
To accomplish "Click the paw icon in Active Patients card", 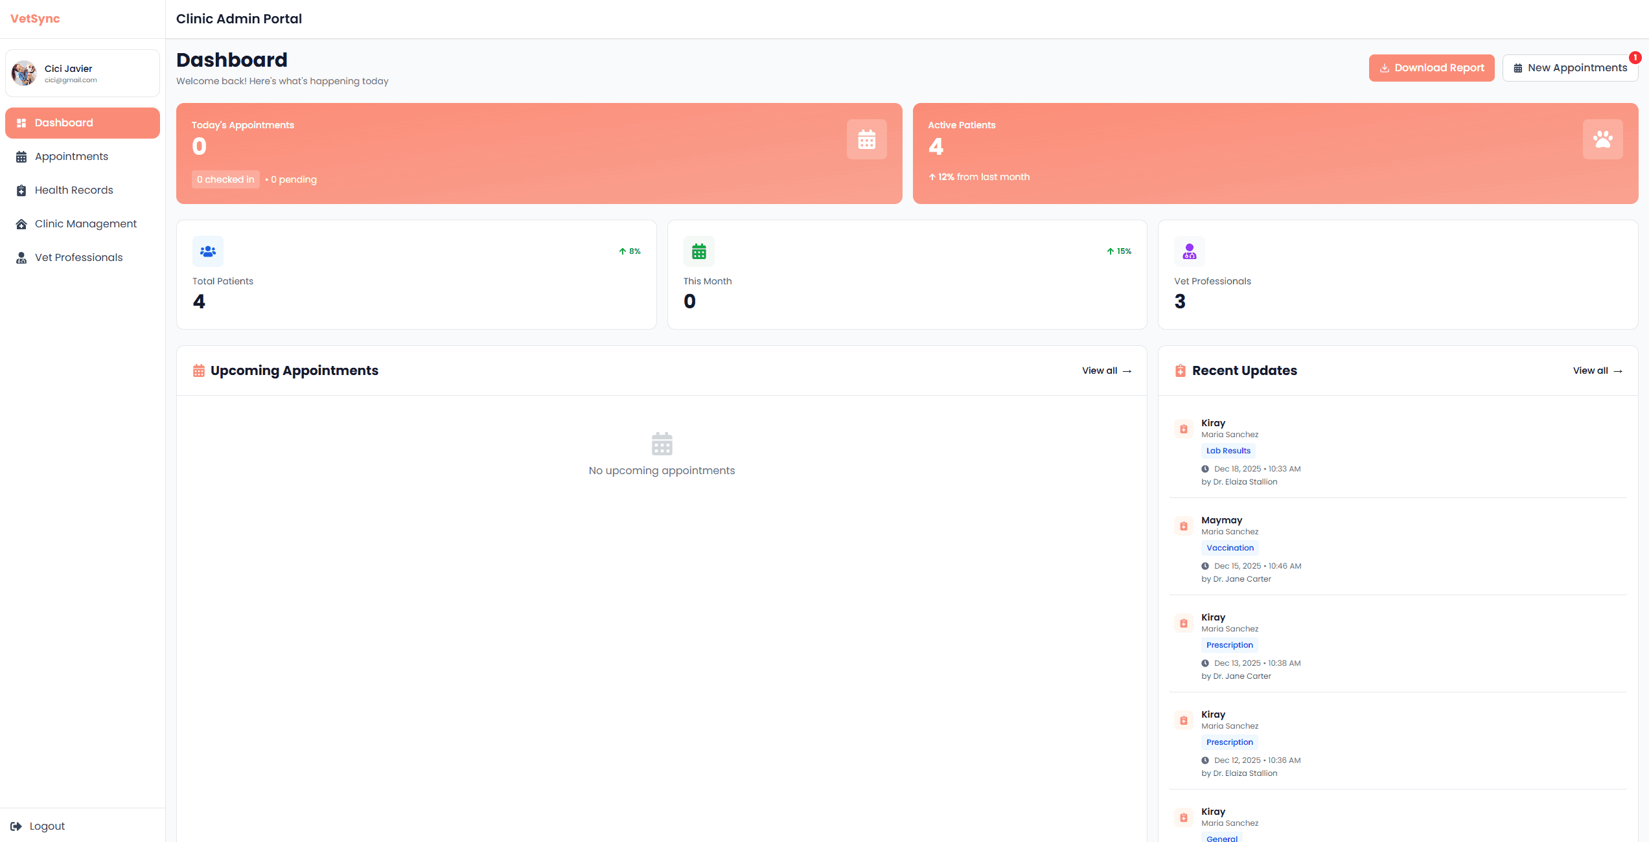I will 1603,139.
